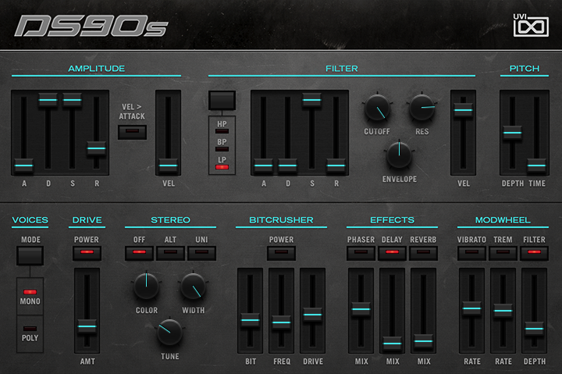Image resolution: width=562 pixels, height=374 pixels.
Task: Click the pitch TIME slider handle
Action: 536,166
